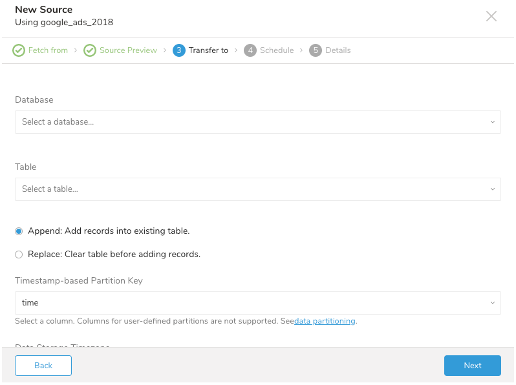
Task: Click the green checkmark beside Fetch from
Action: 19,50
